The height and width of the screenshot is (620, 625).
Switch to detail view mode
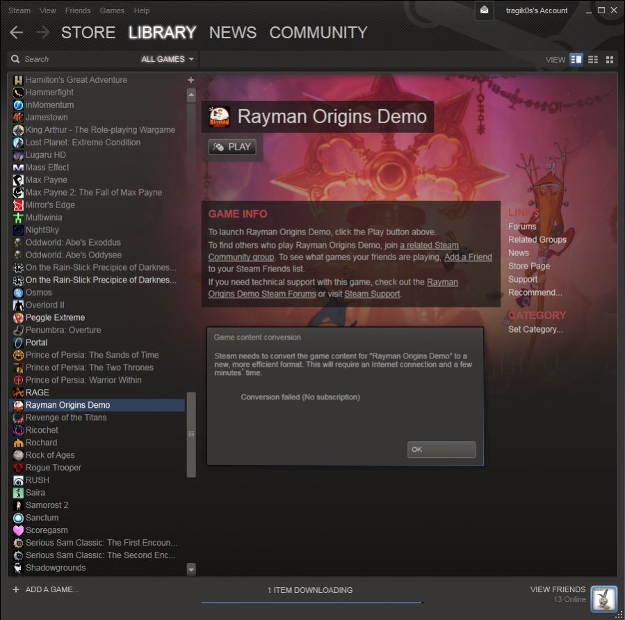point(576,59)
